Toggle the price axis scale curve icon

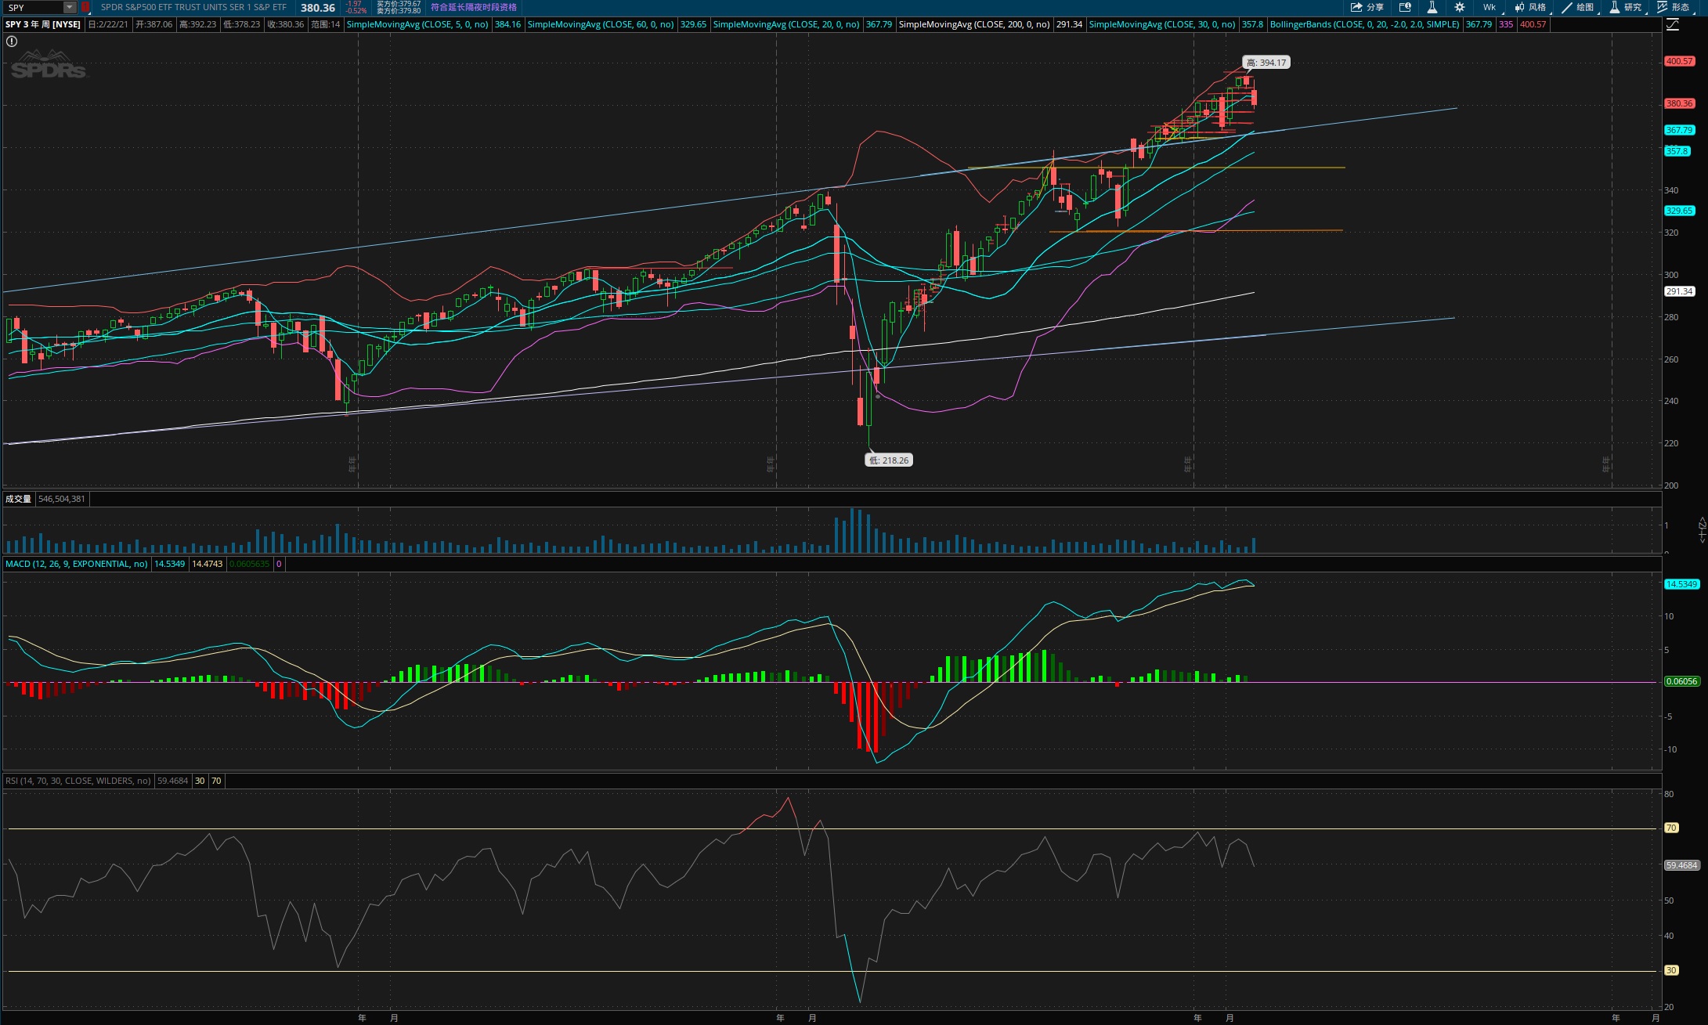click(x=1673, y=24)
